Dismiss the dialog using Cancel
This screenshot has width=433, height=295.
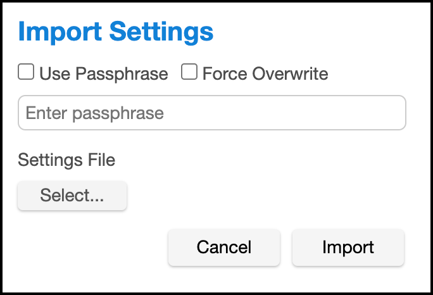pyautogui.click(x=223, y=247)
